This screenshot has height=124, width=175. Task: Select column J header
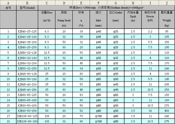point(167,3)
